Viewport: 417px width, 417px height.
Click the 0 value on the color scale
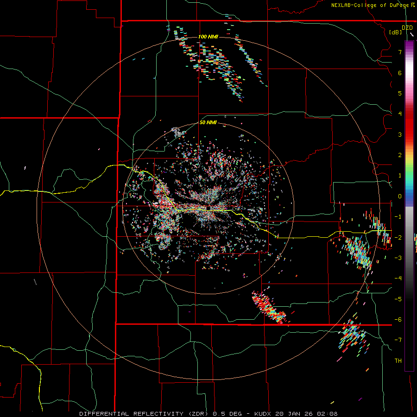tap(400, 196)
